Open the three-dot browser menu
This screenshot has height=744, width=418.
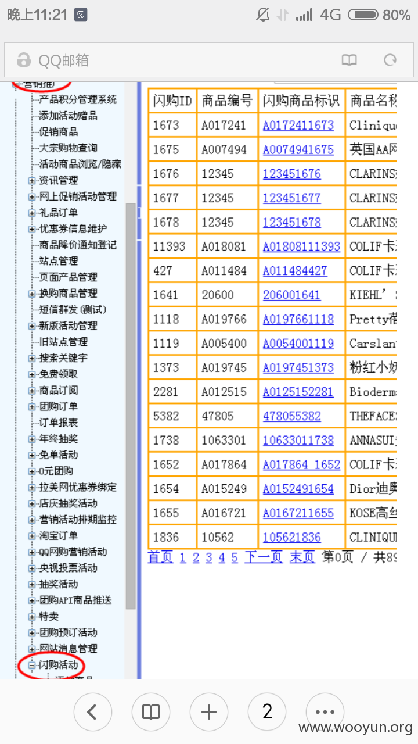coord(325,711)
